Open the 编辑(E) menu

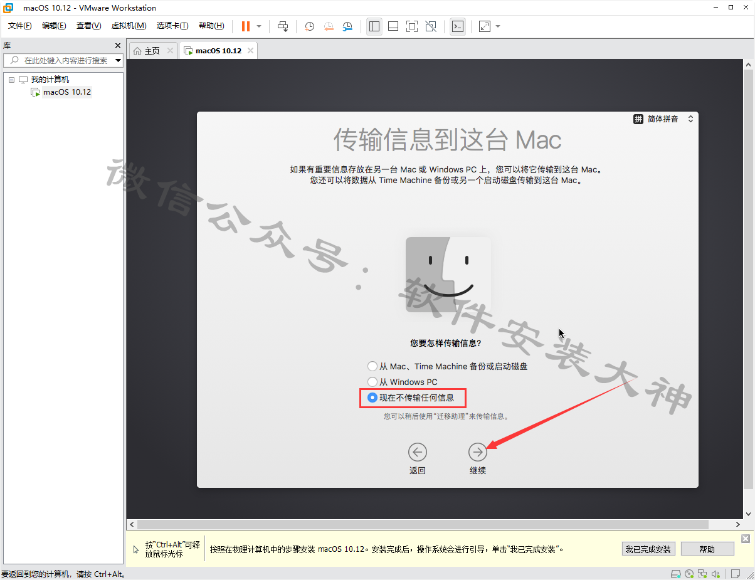(x=54, y=26)
